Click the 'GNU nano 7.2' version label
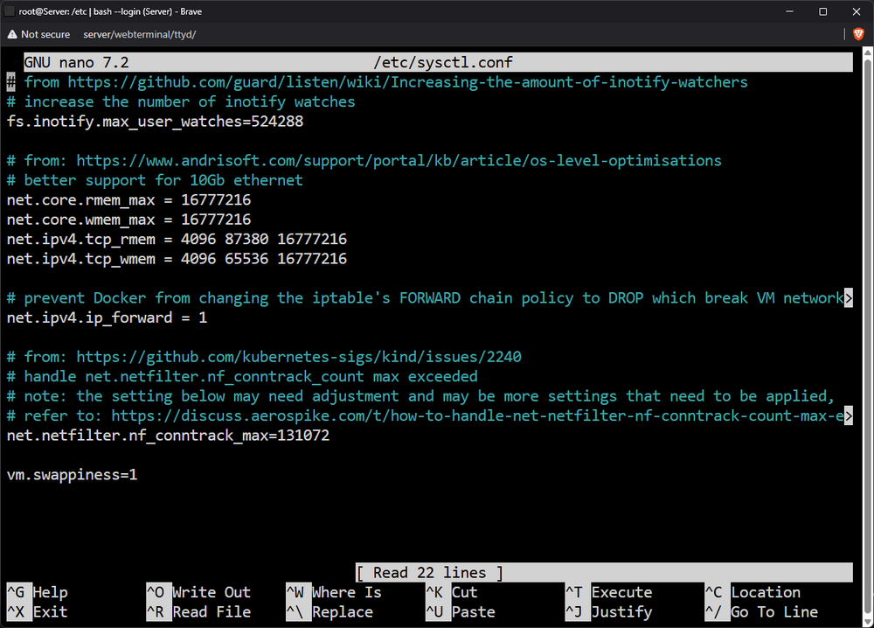Viewport: 874px width, 628px height. pyautogui.click(x=76, y=62)
